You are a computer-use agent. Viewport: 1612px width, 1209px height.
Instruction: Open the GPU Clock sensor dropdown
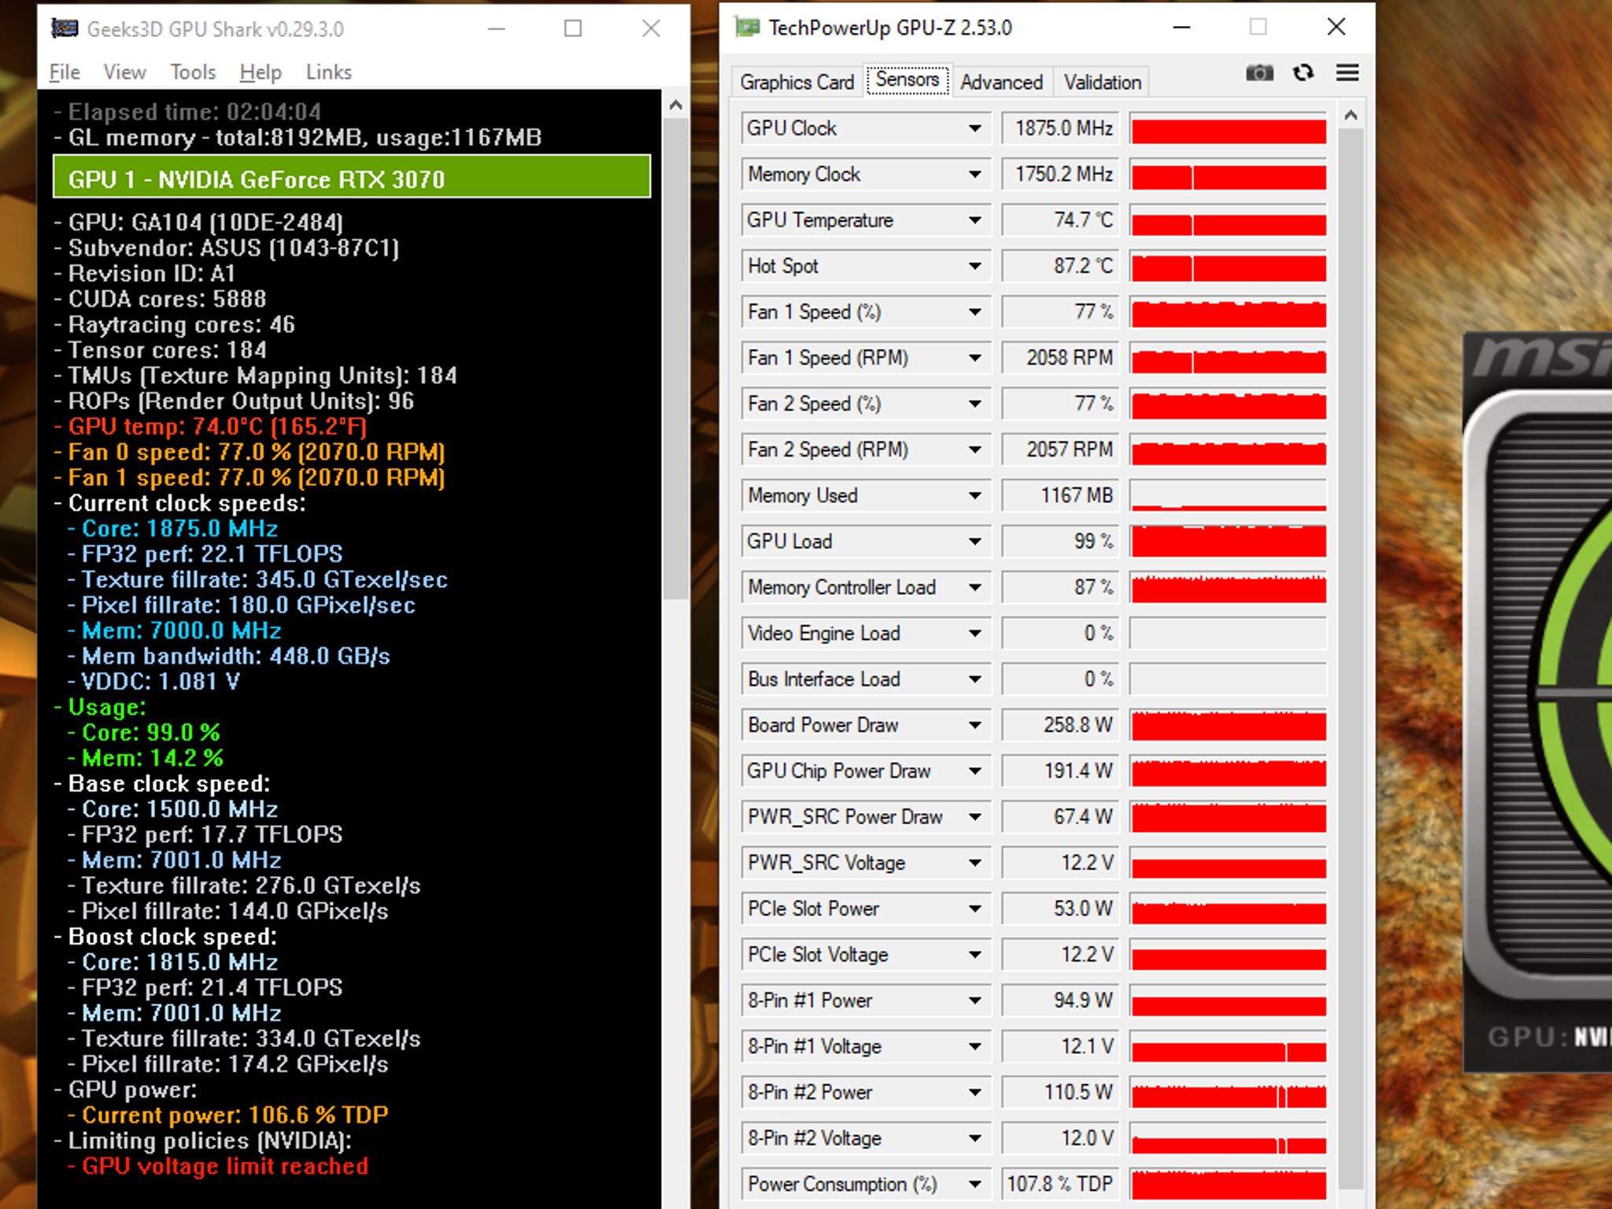(x=974, y=128)
